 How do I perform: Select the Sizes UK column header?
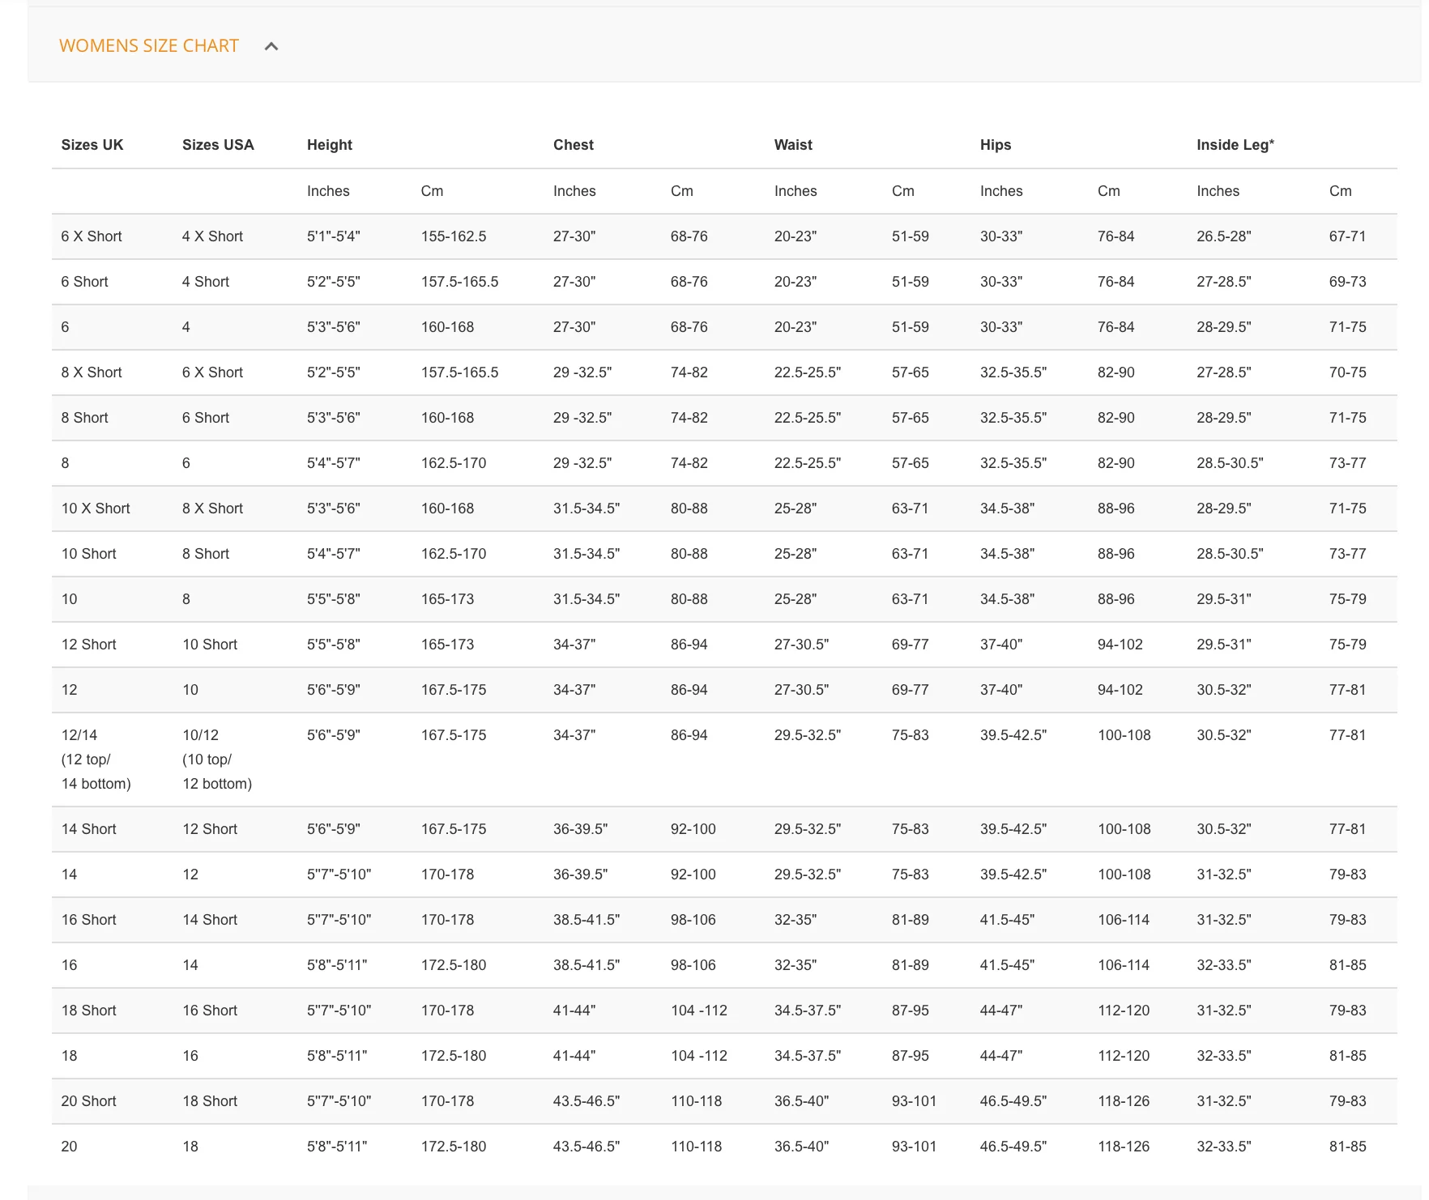pos(92,145)
